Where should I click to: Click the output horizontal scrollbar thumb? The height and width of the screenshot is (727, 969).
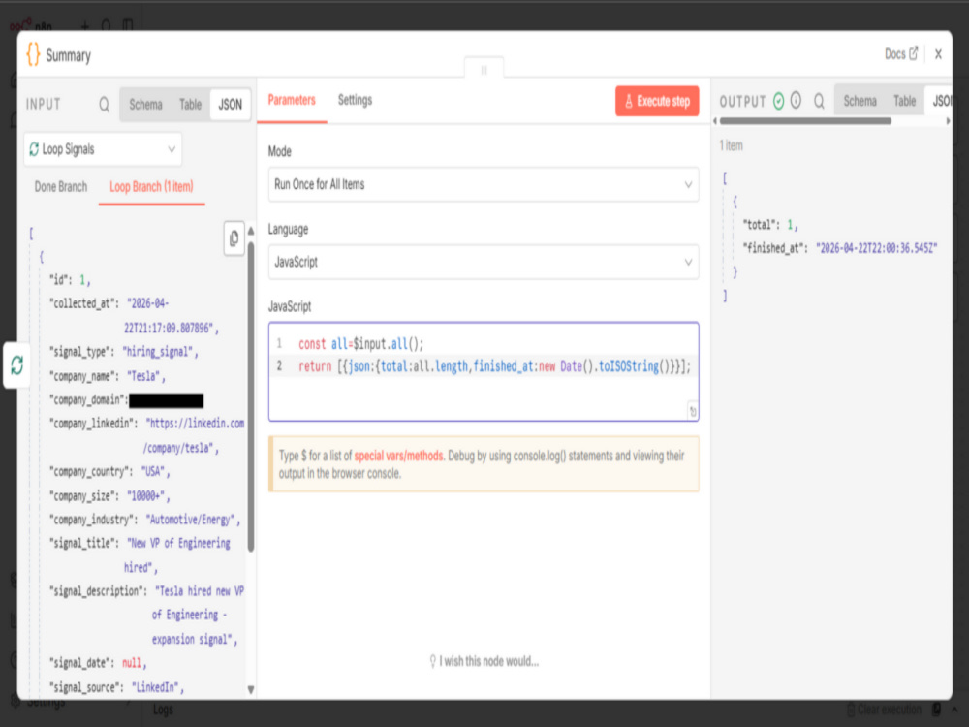[x=805, y=121]
